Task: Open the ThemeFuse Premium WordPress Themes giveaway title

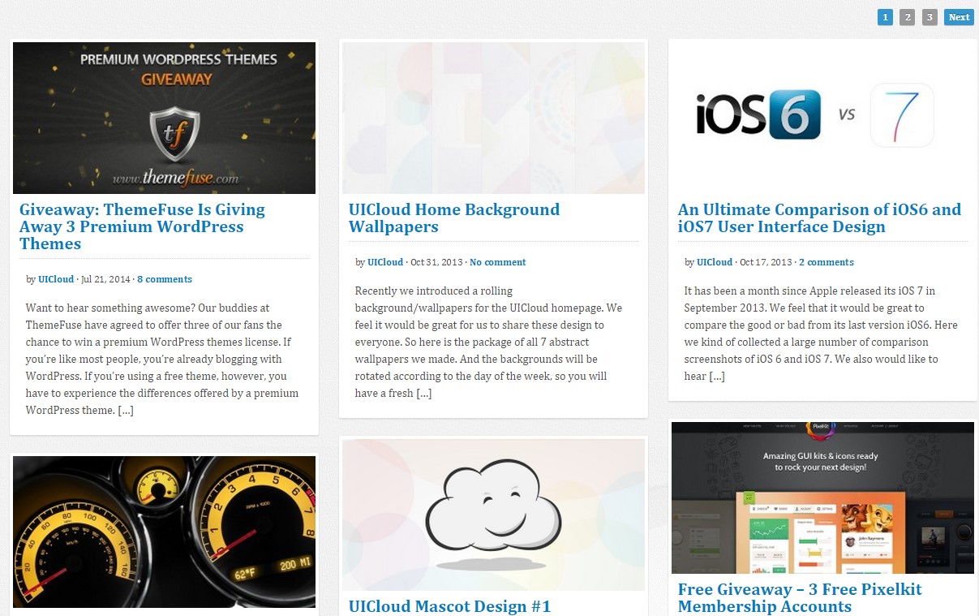Action: point(142,226)
